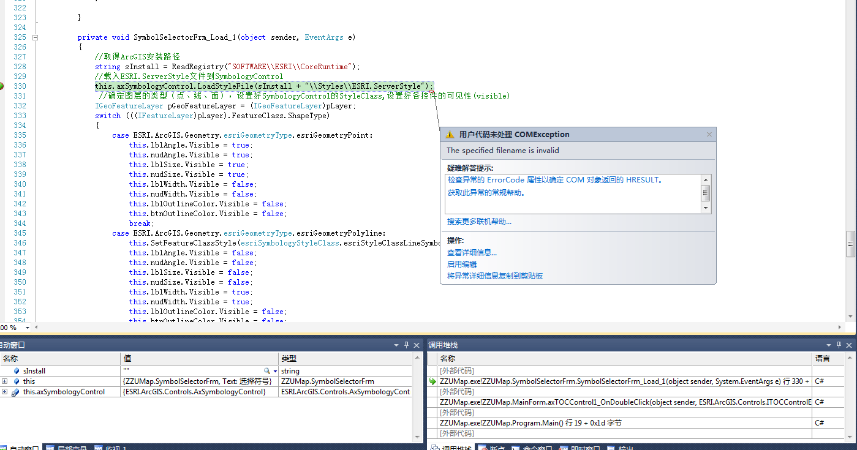The width and height of the screenshot is (857, 450).
Task: Open the Autos window position dropdown arrow
Action: tap(396, 345)
